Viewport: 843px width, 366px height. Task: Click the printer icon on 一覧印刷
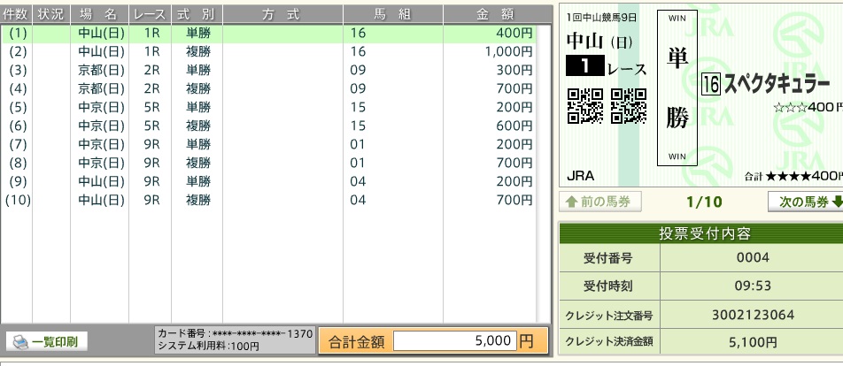click(20, 342)
